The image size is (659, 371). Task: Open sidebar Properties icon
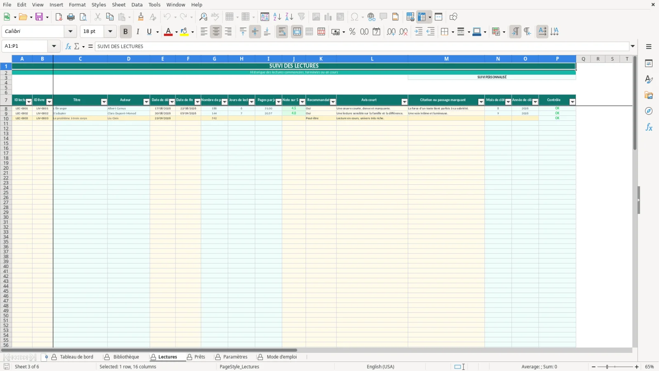(649, 63)
